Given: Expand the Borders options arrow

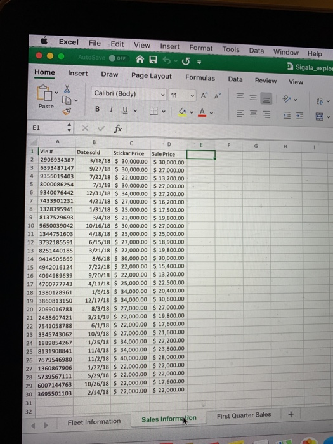Looking at the screenshot, I should point(164,112).
